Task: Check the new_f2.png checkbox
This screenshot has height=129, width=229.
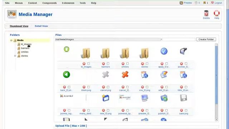Action: click(108, 110)
